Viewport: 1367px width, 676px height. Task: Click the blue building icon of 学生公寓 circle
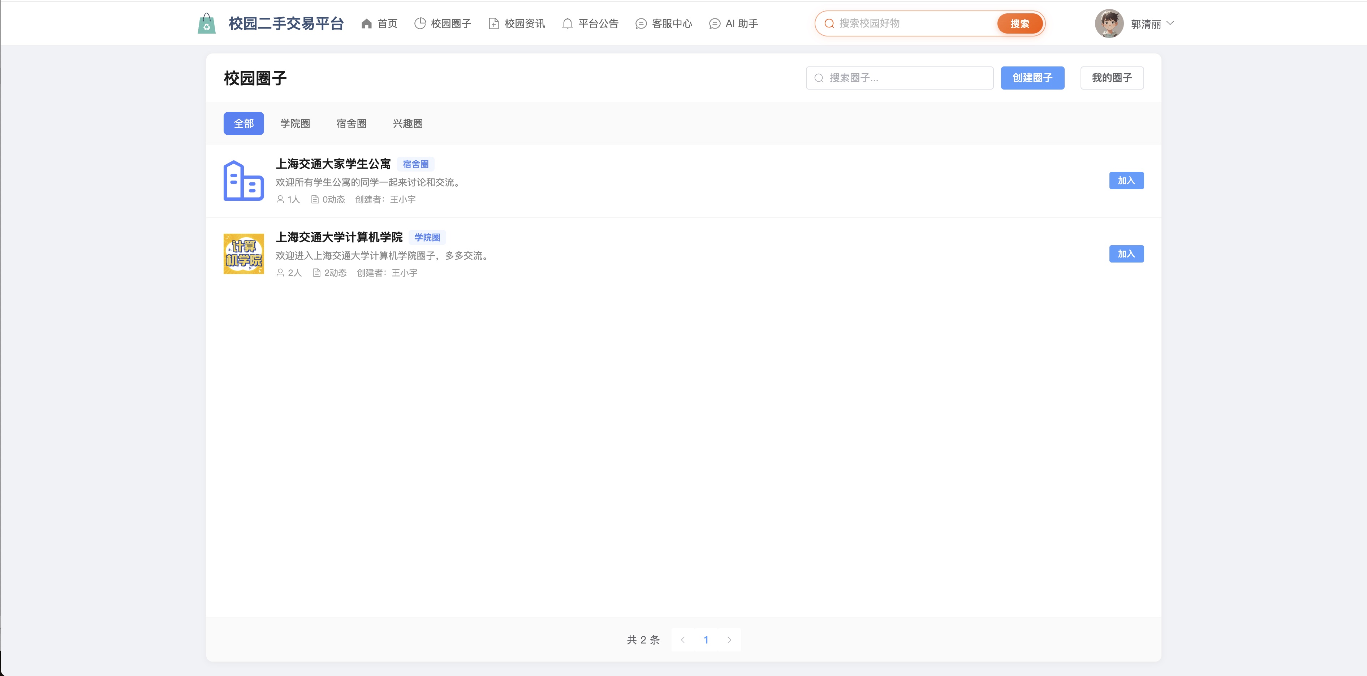(243, 181)
